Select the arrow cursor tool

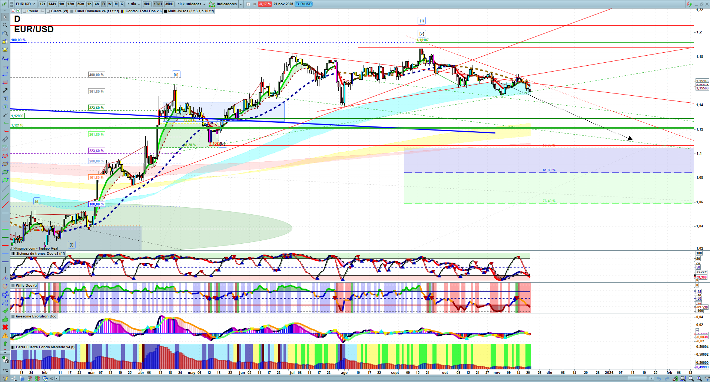5,17
